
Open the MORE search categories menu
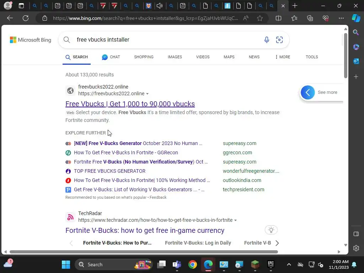point(283,57)
